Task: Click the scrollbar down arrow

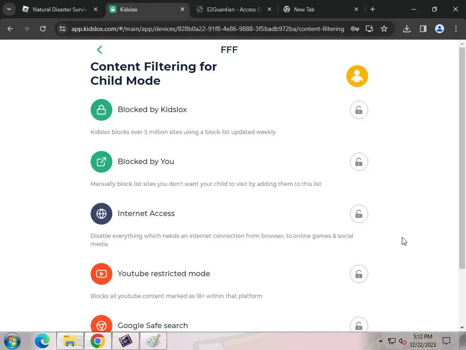Action: [x=462, y=328]
